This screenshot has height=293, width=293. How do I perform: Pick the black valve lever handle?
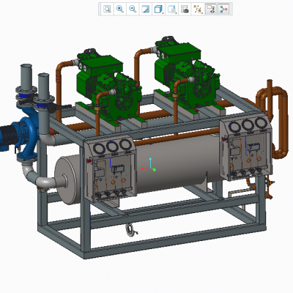(59, 107)
